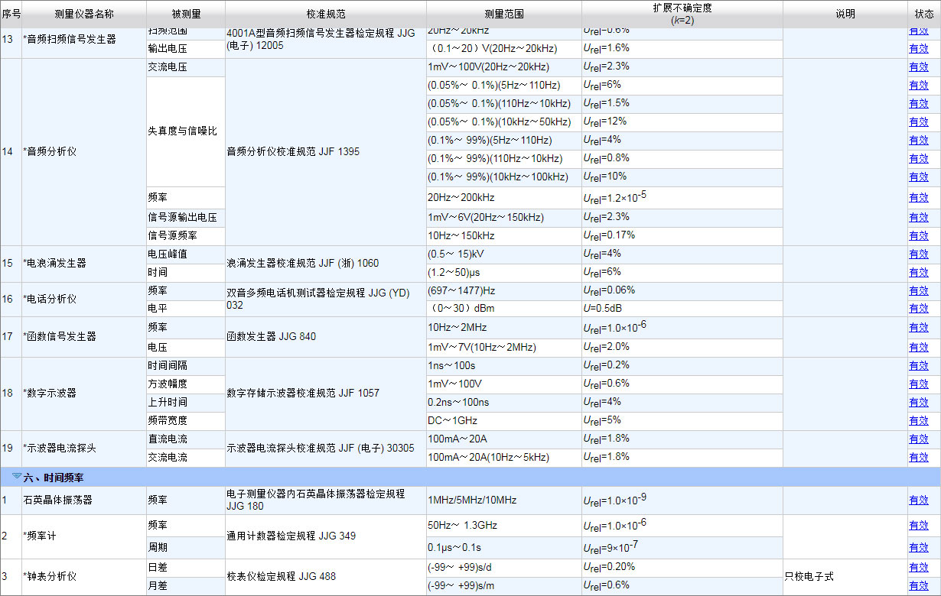Open 有效 link for 直流电流 row
The height and width of the screenshot is (596, 941).
[918, 439]
